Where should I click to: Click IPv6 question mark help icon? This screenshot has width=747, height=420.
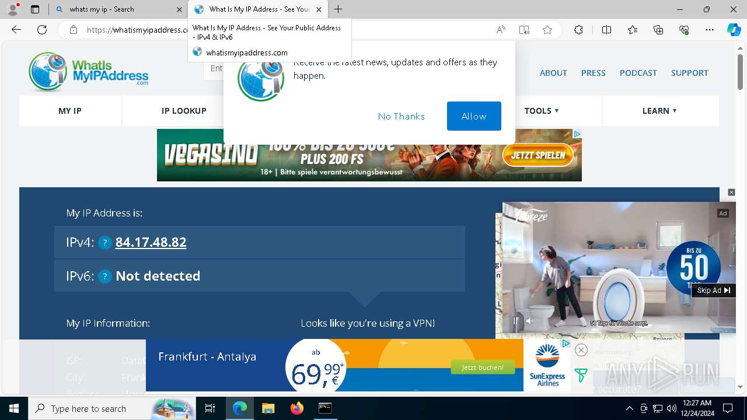coord(104,276)
